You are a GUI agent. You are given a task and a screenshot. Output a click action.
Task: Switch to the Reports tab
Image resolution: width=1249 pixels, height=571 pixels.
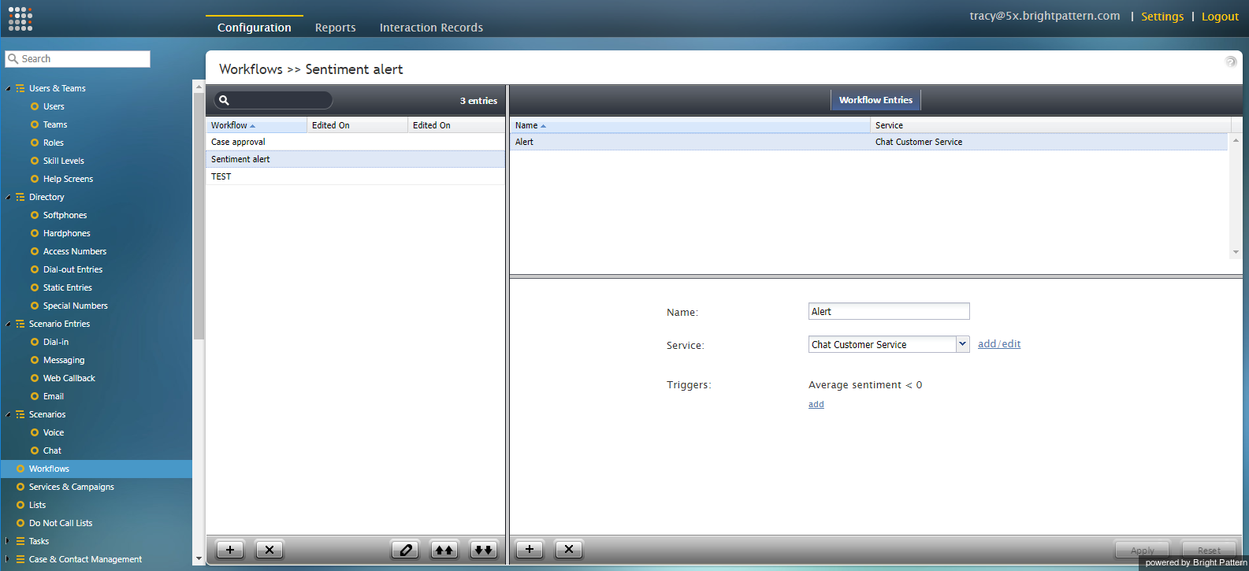335,28
